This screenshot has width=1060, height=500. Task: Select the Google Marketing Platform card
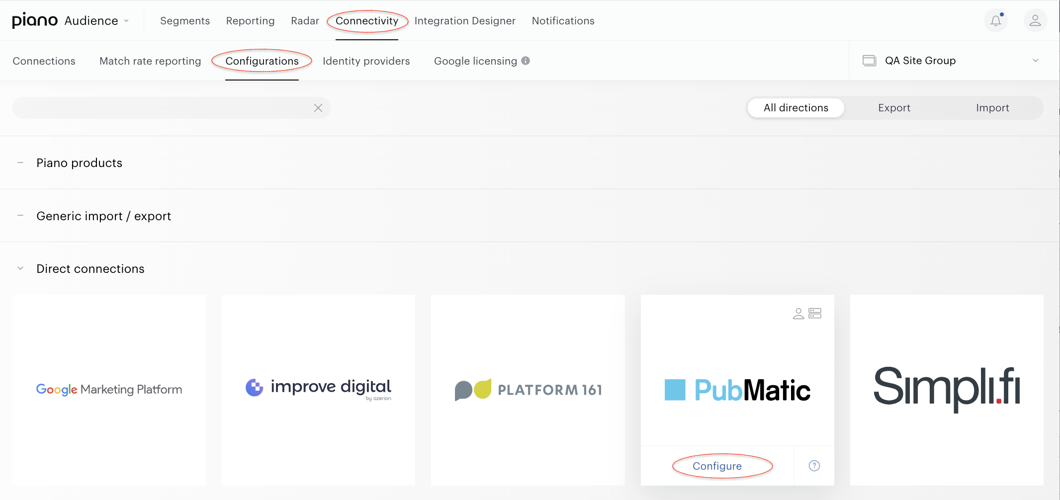(x=109, y=390)
